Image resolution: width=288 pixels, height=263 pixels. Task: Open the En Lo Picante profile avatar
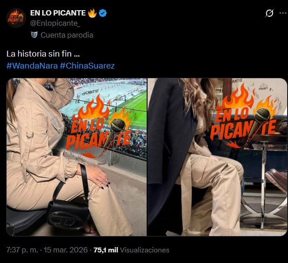pos(16,18)
